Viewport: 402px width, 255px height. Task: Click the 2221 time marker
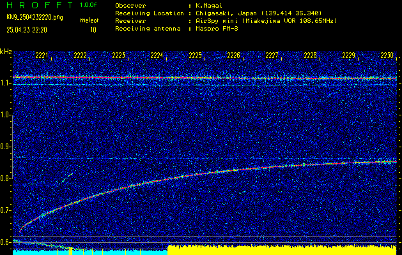coord(42,55)
